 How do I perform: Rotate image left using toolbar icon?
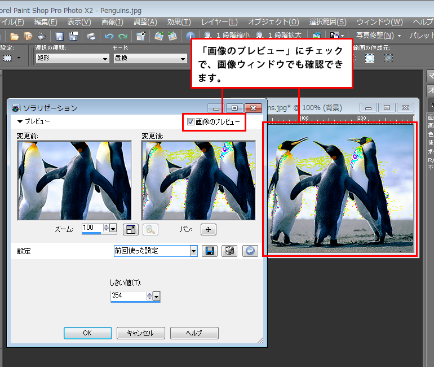159,36
